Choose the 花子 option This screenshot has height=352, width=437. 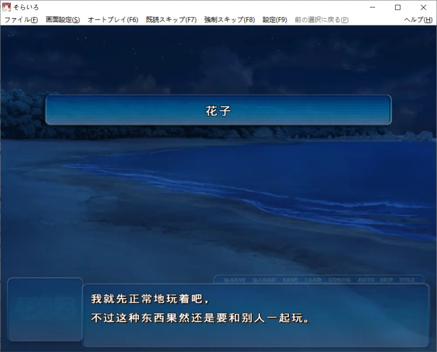[218, 110]
